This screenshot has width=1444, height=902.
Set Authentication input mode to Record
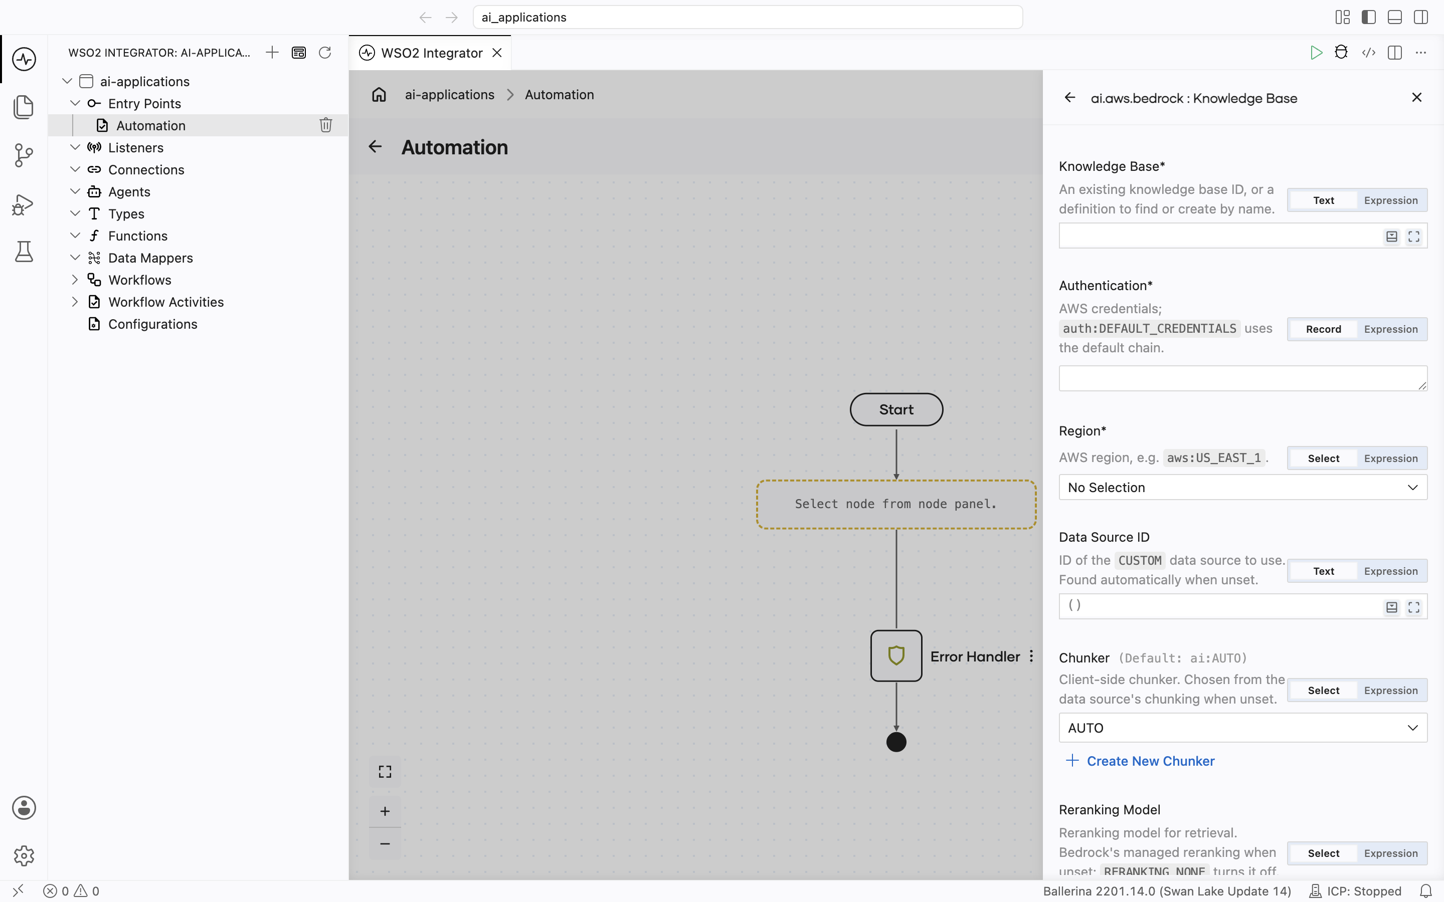point(1324,329)
